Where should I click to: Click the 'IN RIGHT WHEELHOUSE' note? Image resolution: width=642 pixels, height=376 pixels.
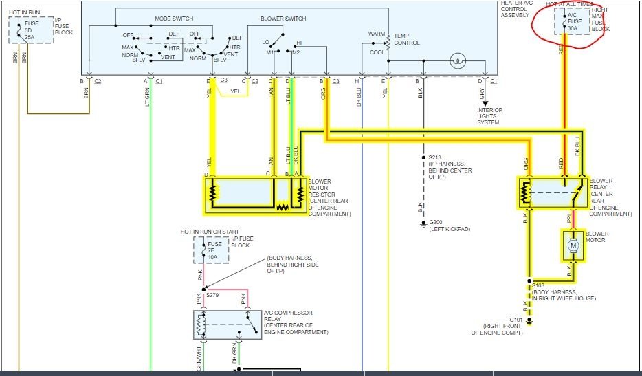(x=564, y=298)
